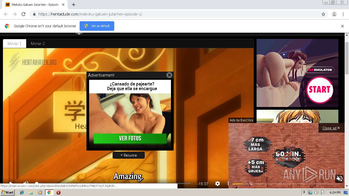Click the remaining time -15:37
This screenshot has height=196, width=349.
[x=203, y=184]
